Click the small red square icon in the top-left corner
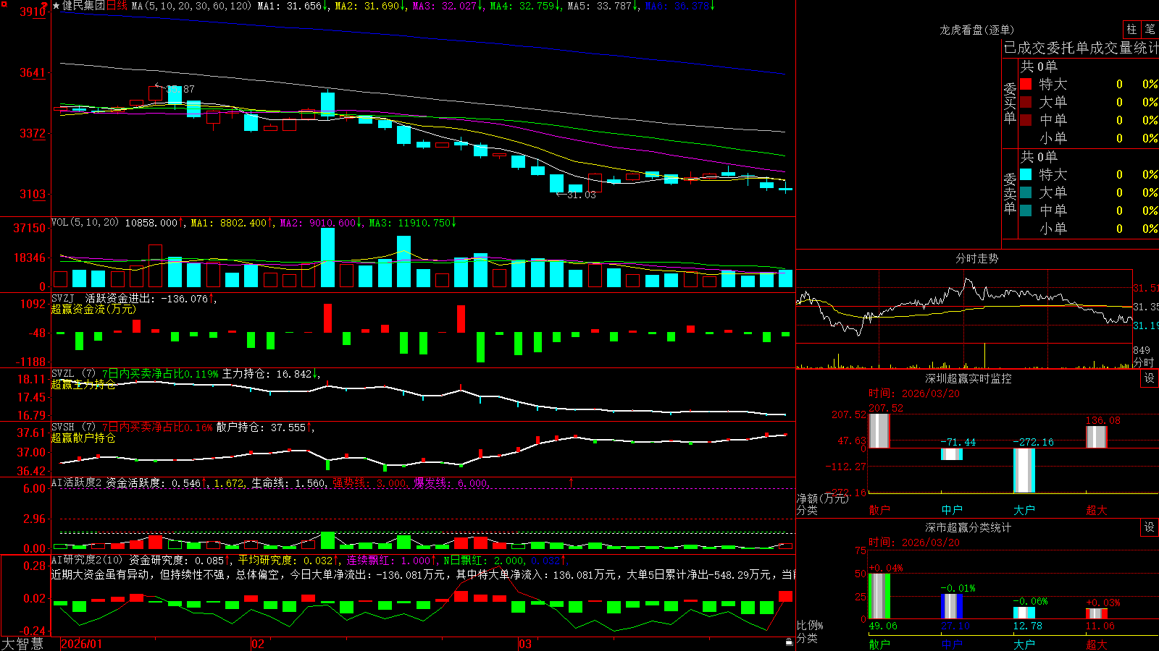1159x651 pixels. pos(3,3)
